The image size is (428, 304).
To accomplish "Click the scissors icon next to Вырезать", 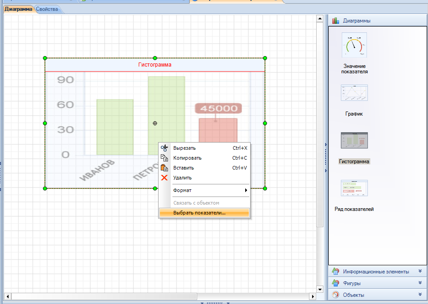I will click(164, 148).
